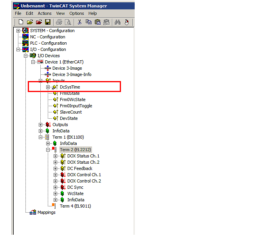The image size is (274, 235).
Task: Click the Find binoculars icon
Action: (x=117, y=22)
